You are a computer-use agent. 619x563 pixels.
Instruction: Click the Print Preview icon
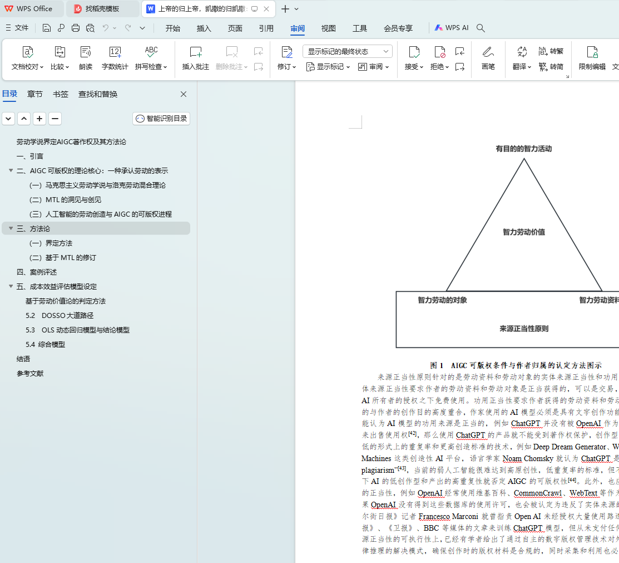tap(91, 28)
